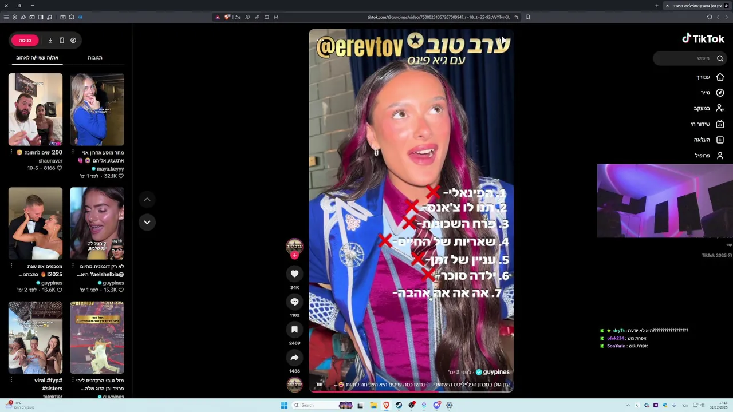The width and height of the screenshot is (733, 412).
Task: Open the spinning sound disc icon
Action: tap(294, 384)
